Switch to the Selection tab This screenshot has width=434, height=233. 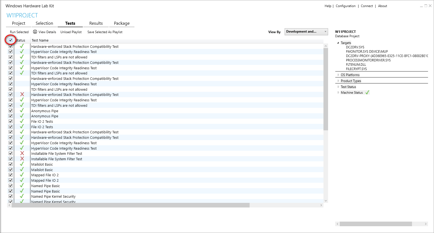coord(44,23)
